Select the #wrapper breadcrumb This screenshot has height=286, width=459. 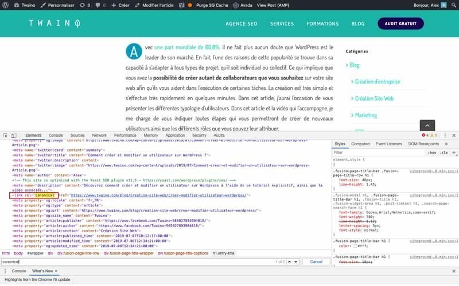[35, 253]
